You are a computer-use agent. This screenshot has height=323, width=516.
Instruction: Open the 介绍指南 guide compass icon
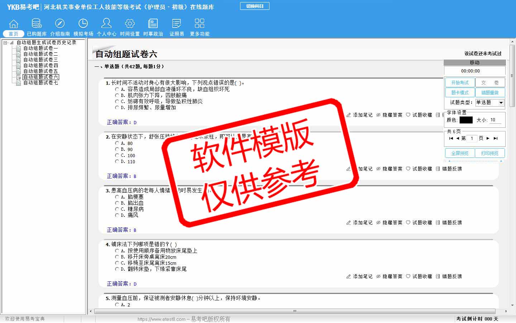[60, 24]
